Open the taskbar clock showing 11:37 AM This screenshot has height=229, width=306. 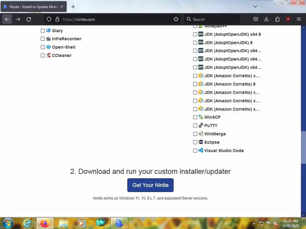coord(291,223)
